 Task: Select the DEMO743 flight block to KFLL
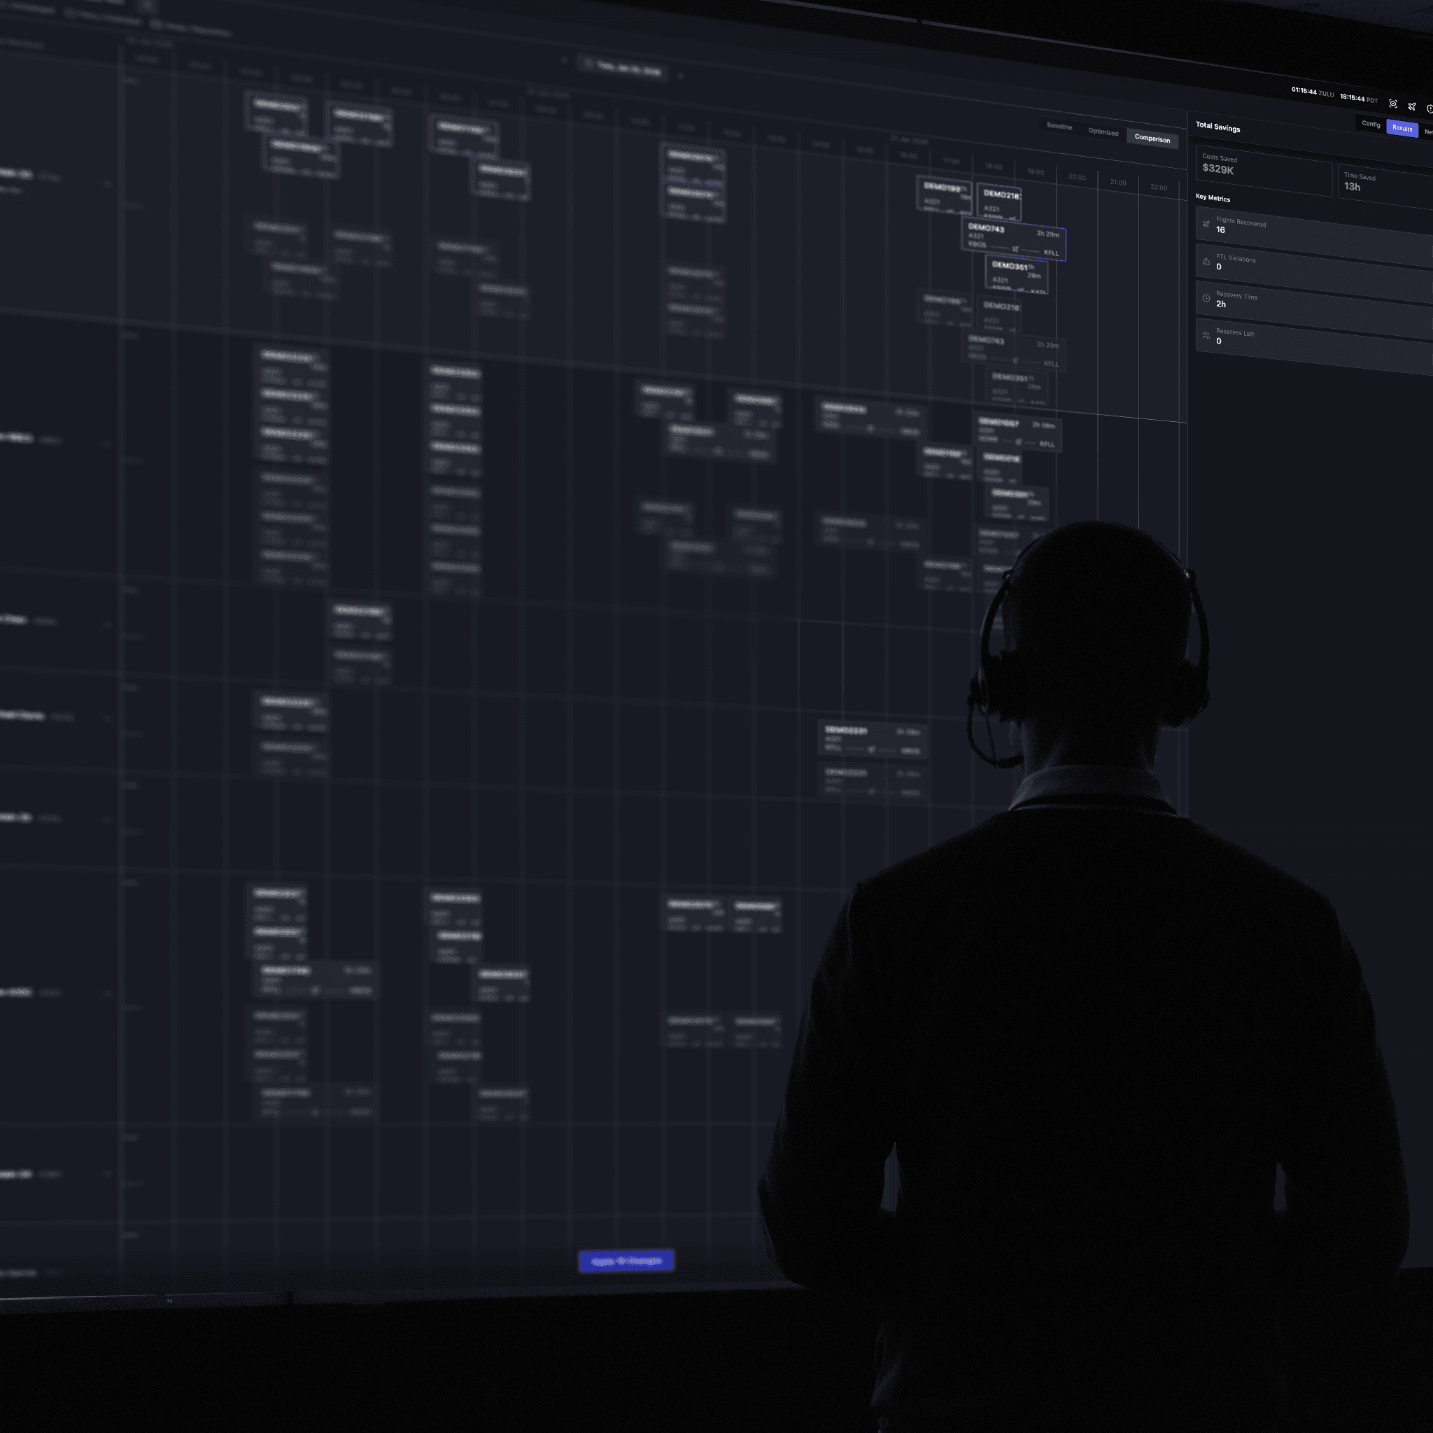(x=1013, y=240)
